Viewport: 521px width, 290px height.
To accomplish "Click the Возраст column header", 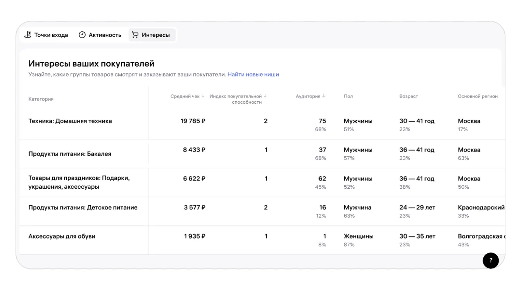I will tap(409, 96).
